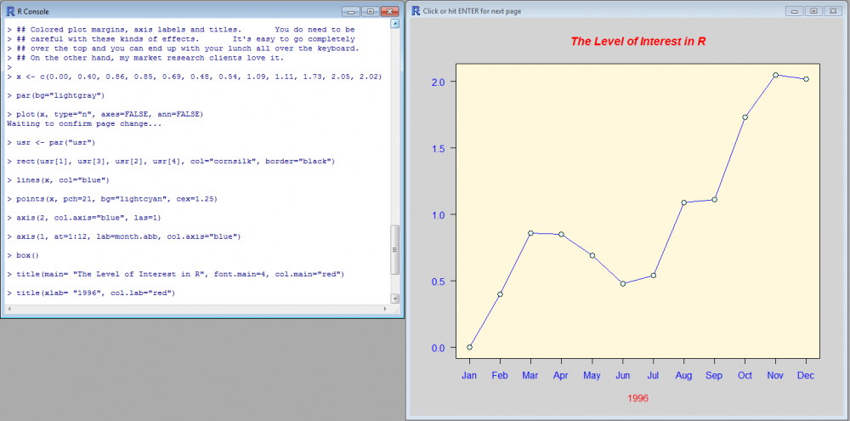Minimize the R Console window
Image resolution: width=850 pixels, height=421 pixels.
click(x=351, y=13)
